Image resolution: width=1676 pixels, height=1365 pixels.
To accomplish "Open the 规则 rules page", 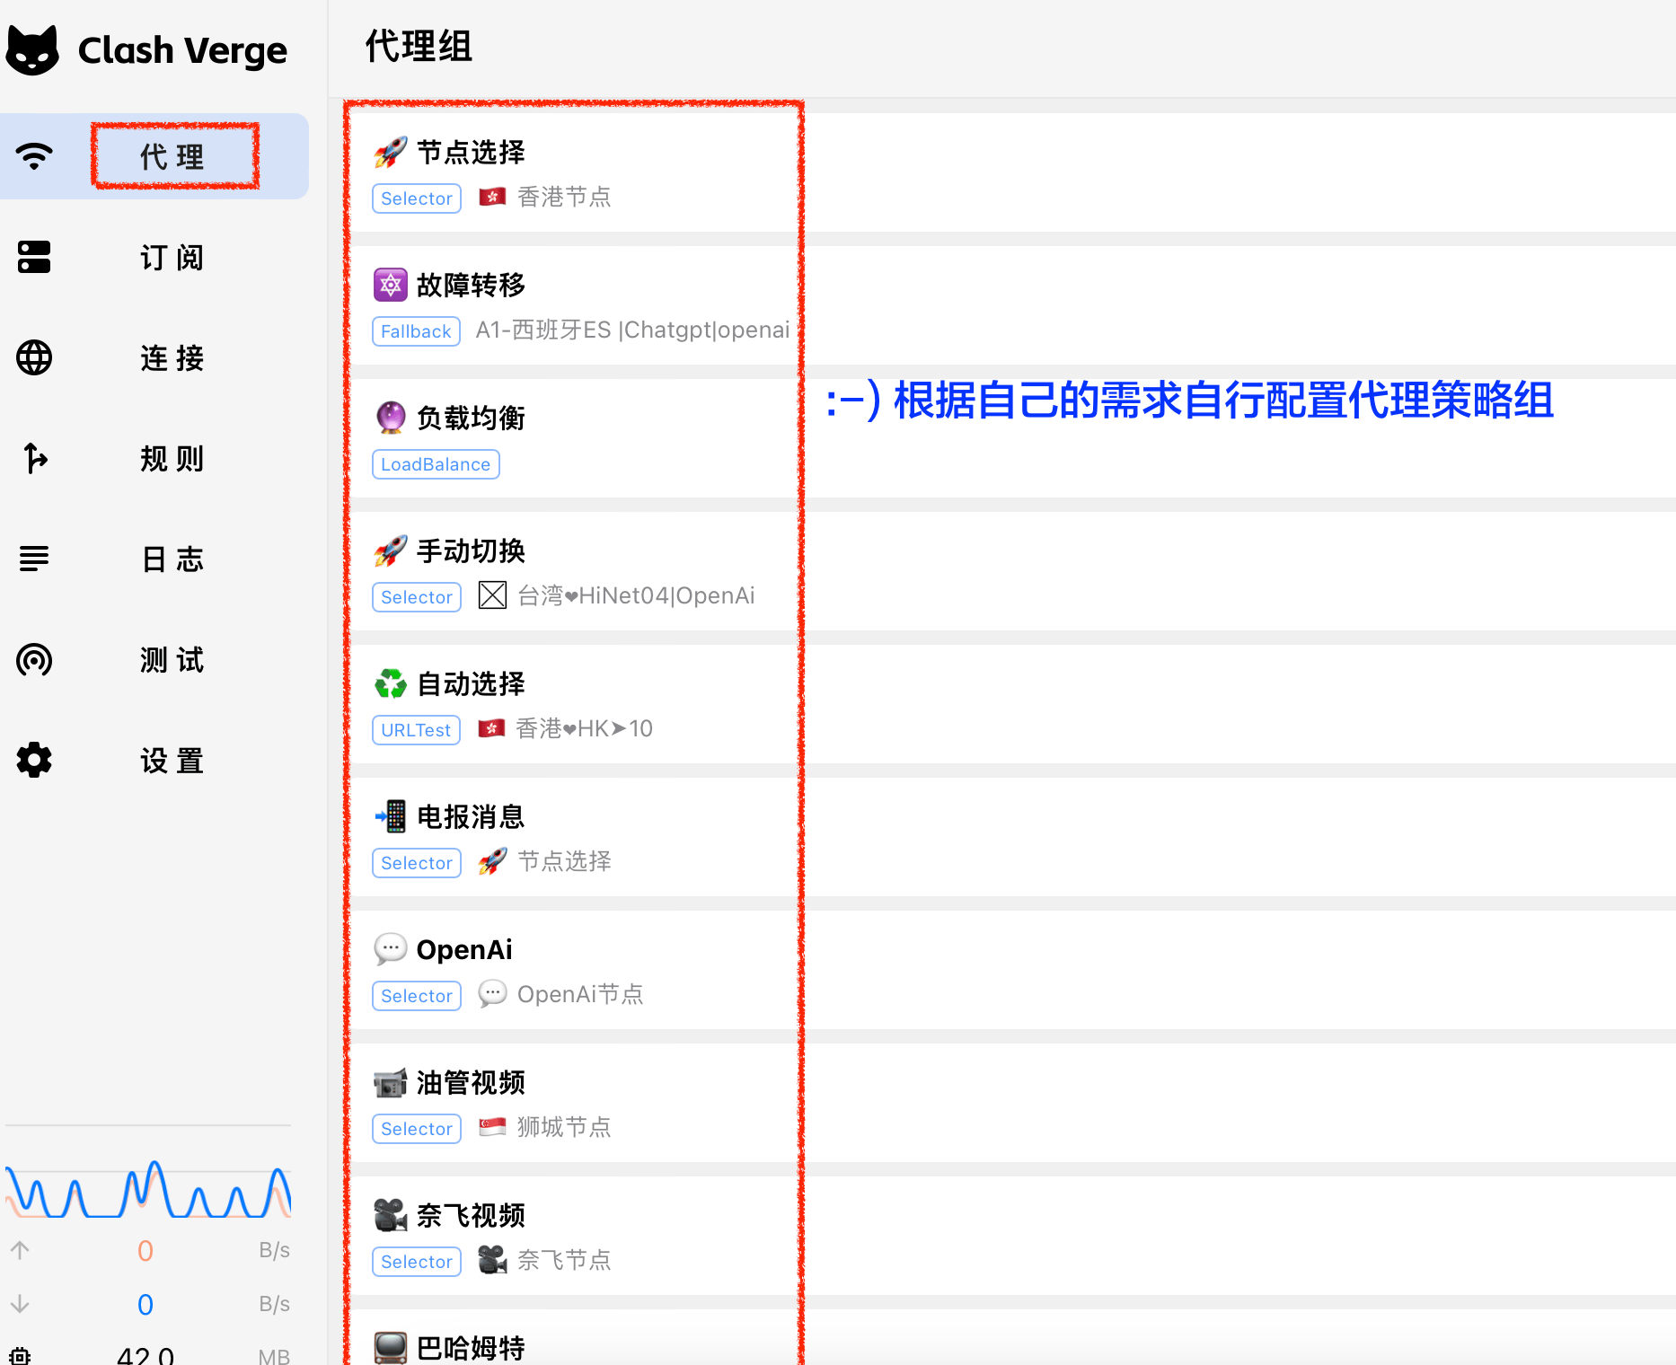I will point(154,458).
